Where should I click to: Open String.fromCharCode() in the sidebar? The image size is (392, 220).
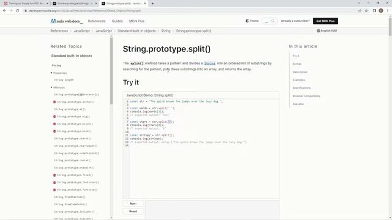tap(70, 197)
